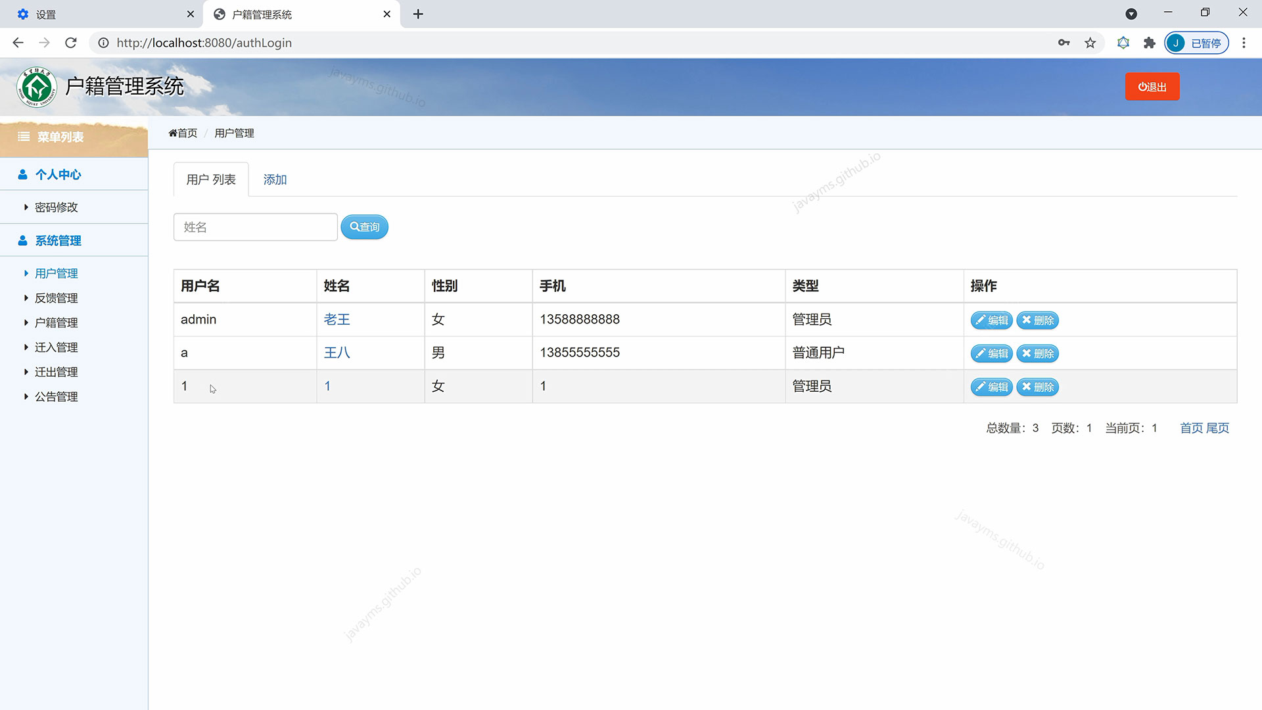The width and height of the screenshot is (1262, 710).
Task: Select 公告管理 in the sidebar menu
Action: (56, 396)
